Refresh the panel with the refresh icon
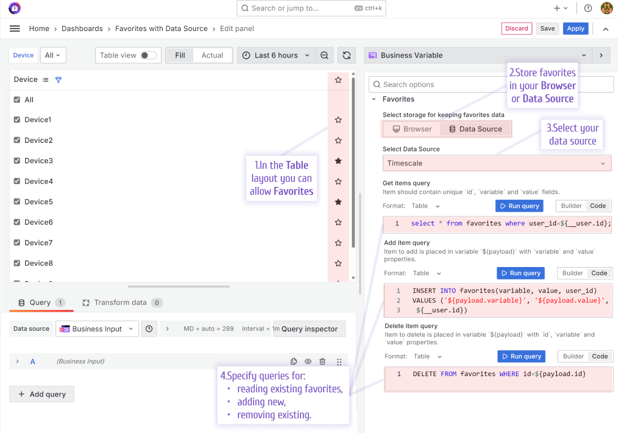 346,55
